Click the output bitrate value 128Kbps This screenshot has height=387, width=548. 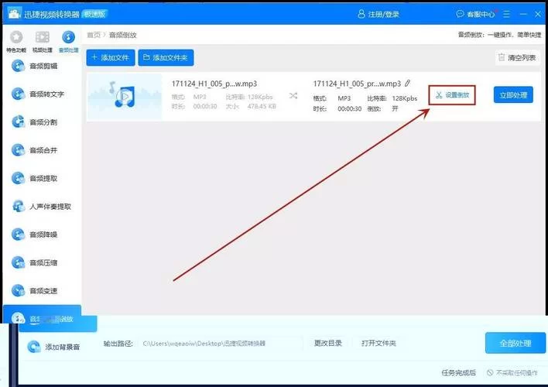[404, 98]
